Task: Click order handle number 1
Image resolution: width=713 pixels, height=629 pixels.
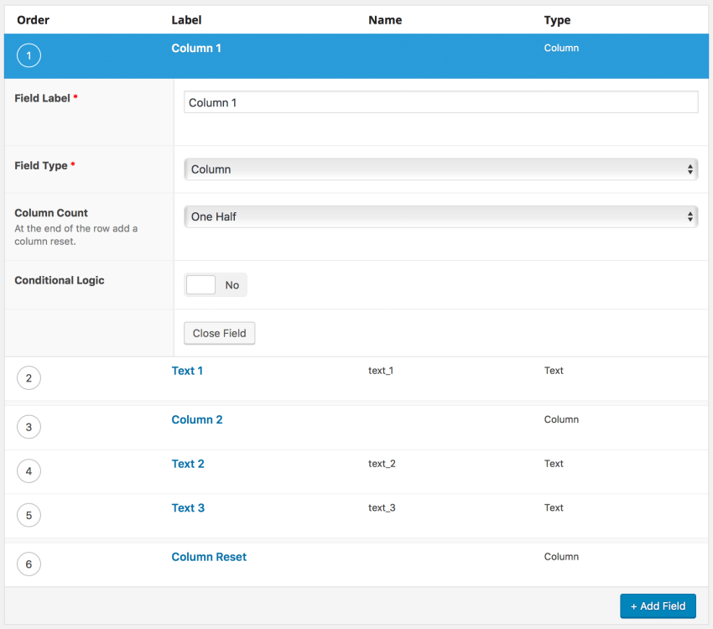Action: 29,55
